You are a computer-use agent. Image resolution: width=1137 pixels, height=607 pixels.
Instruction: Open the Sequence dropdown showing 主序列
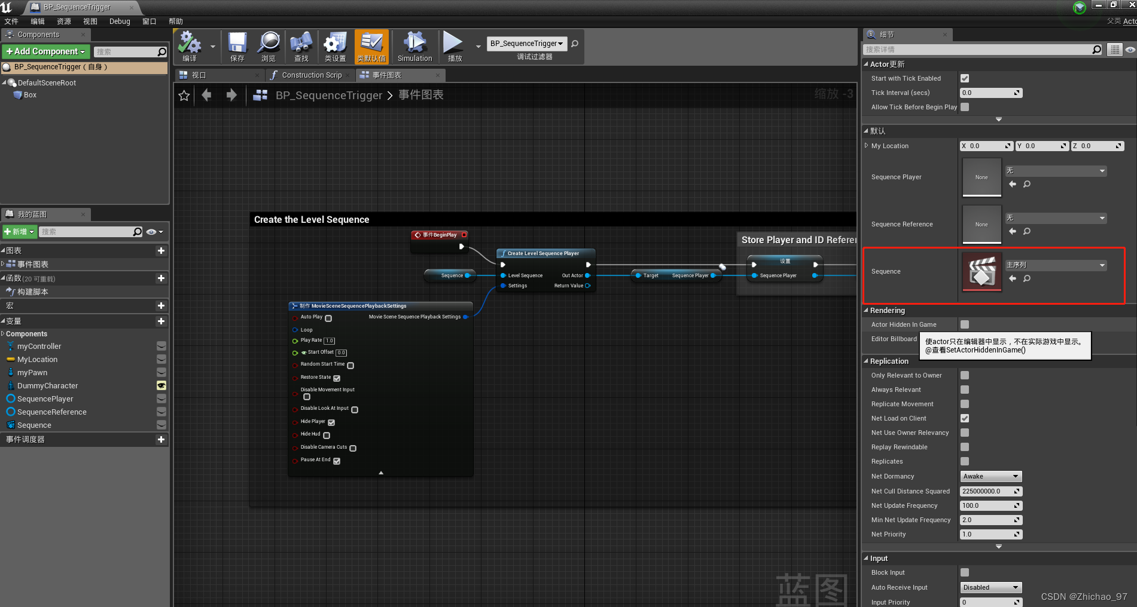1056,265
